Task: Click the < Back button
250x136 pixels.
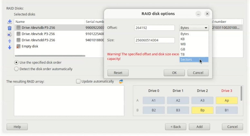Action: point(176,127)
